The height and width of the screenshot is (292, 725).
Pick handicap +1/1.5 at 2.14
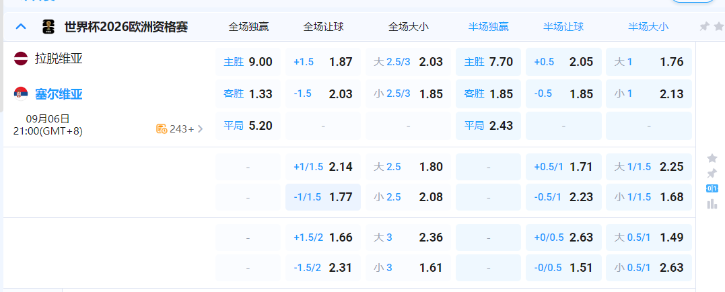click(322, 167)
